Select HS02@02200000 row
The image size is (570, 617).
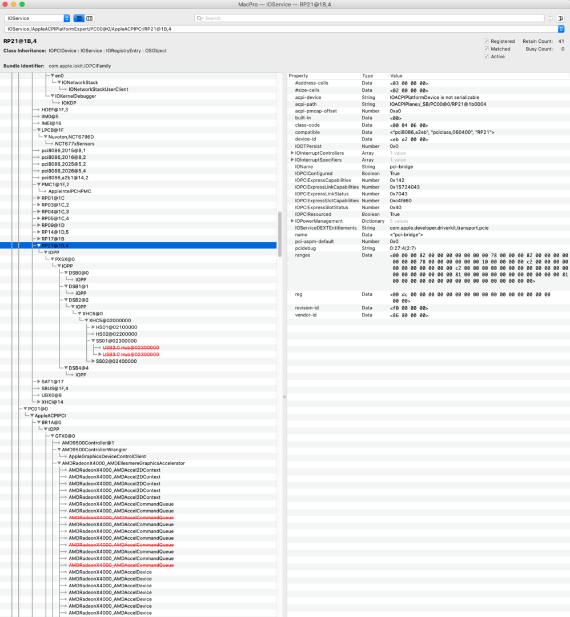click(x=117, y=334)
